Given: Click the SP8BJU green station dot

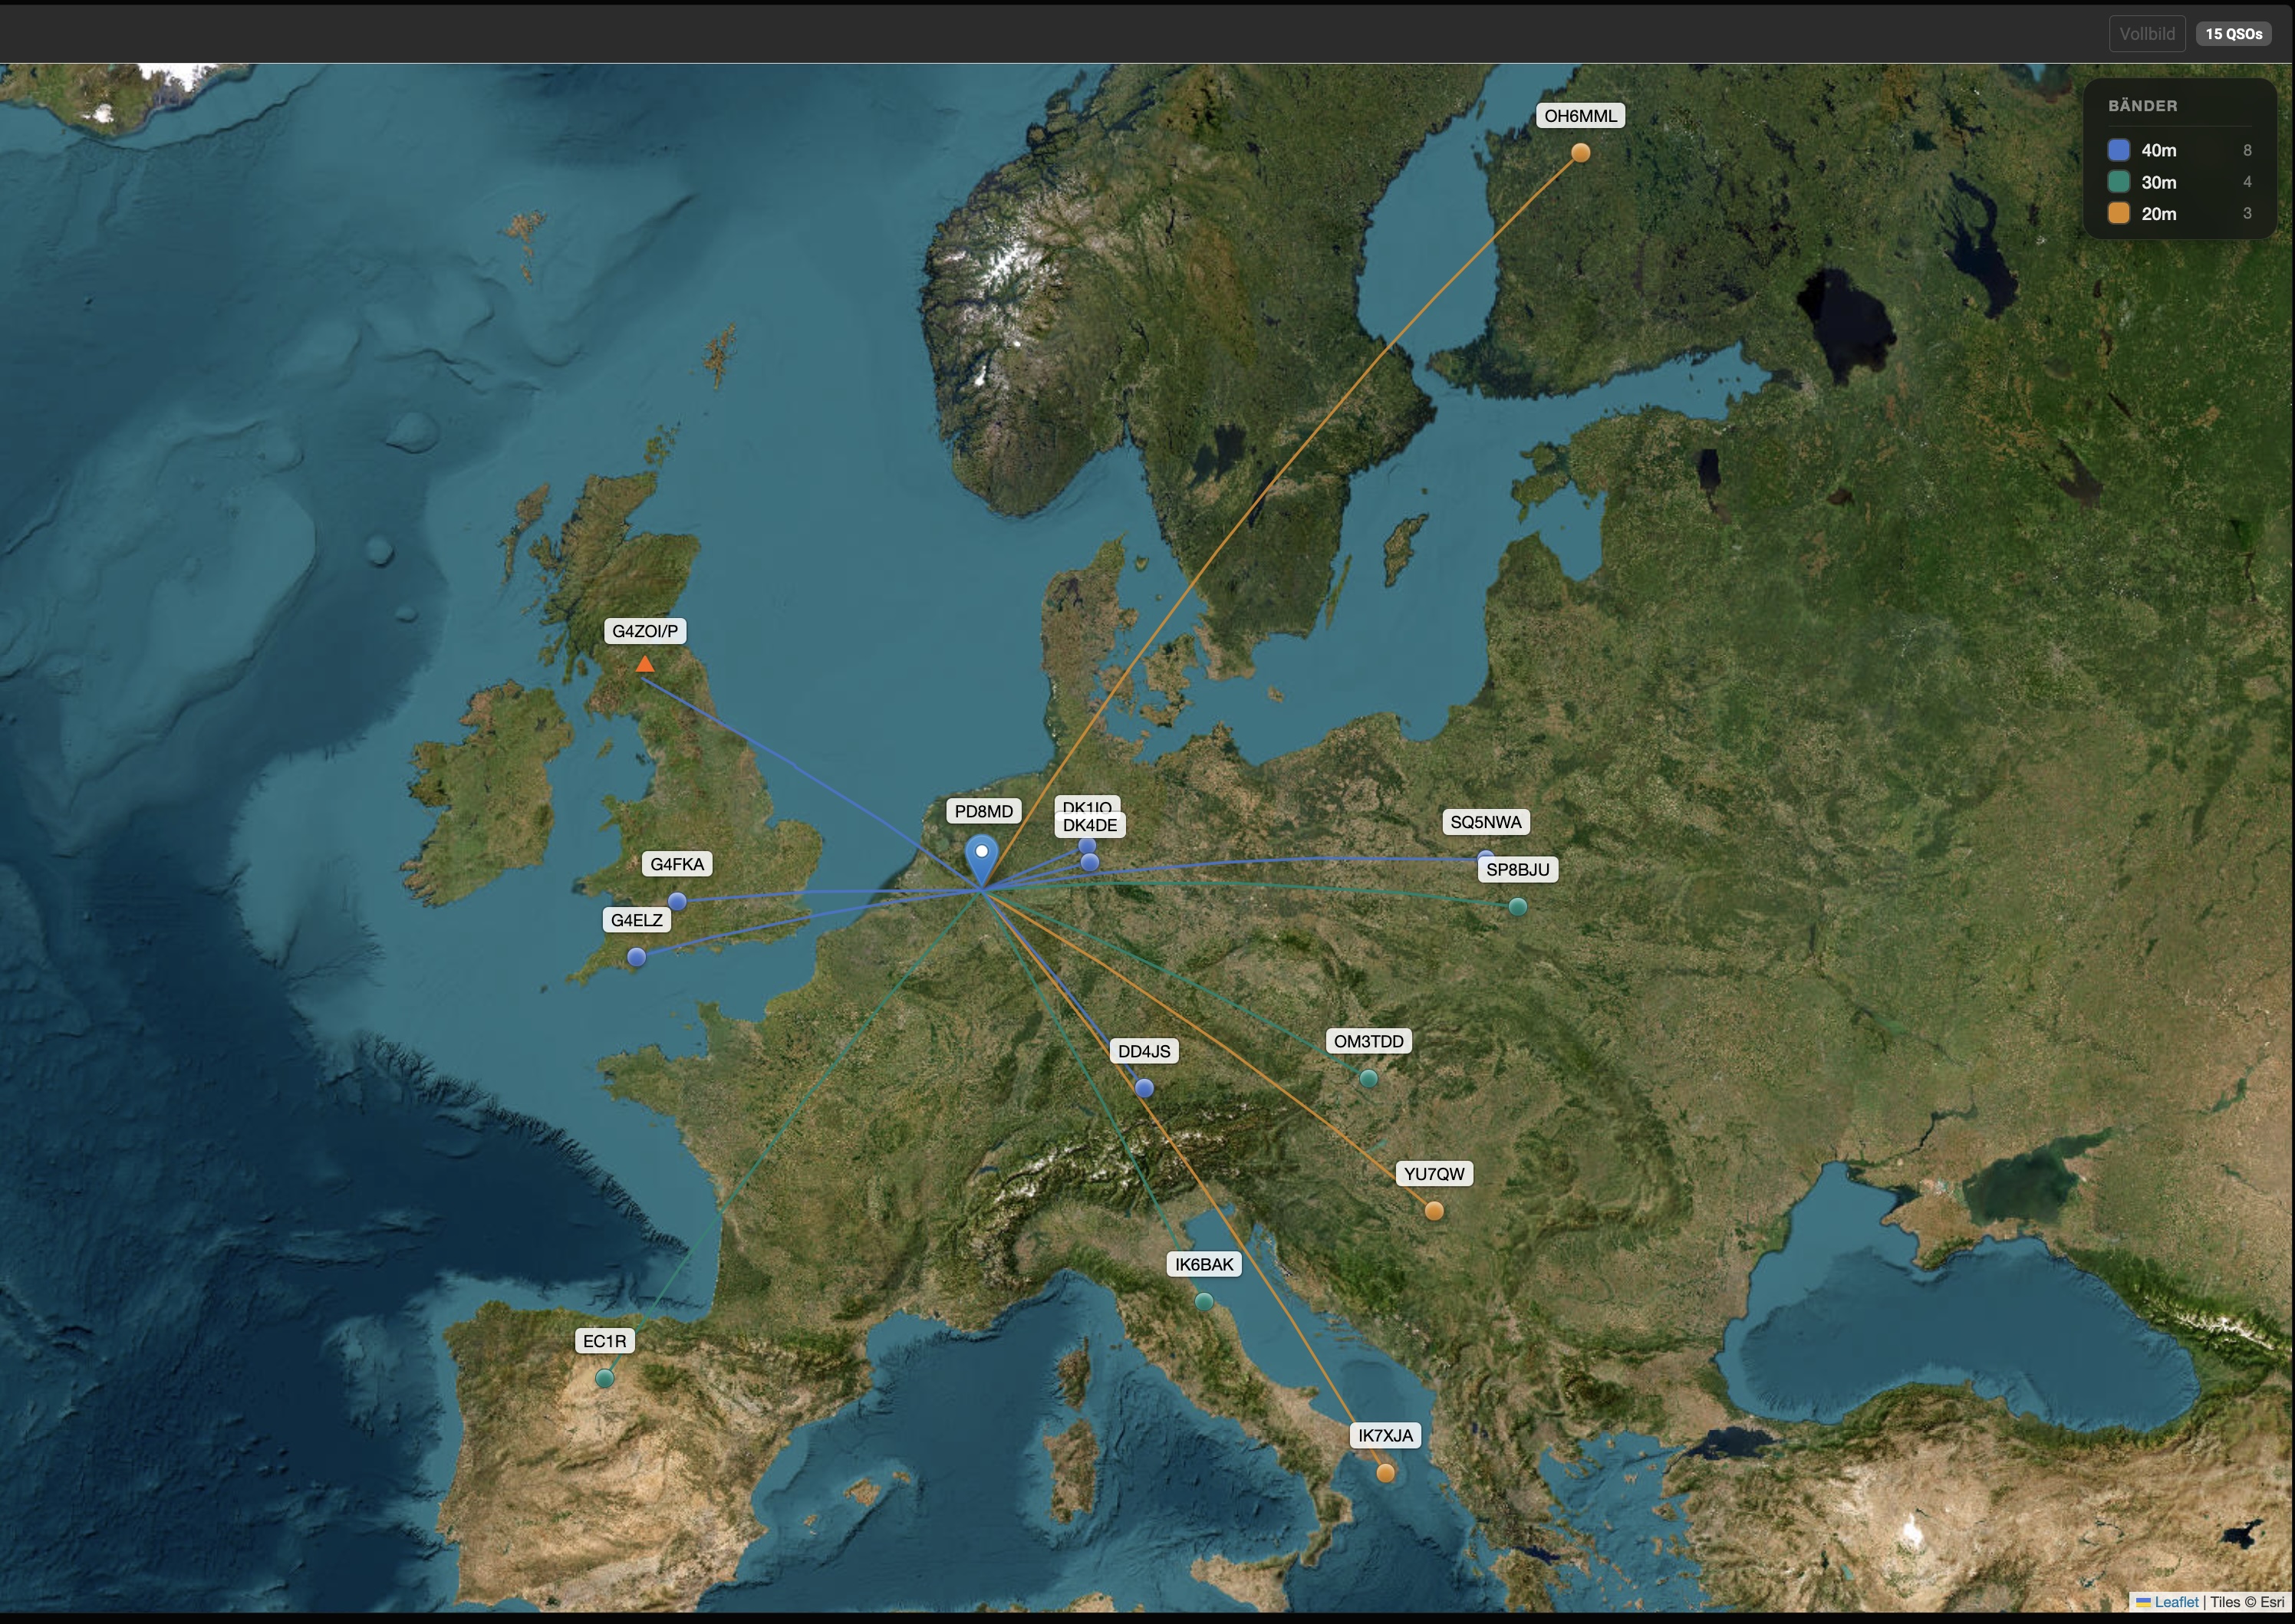Looking at the screenshot, I should (x=1518, y=908).
